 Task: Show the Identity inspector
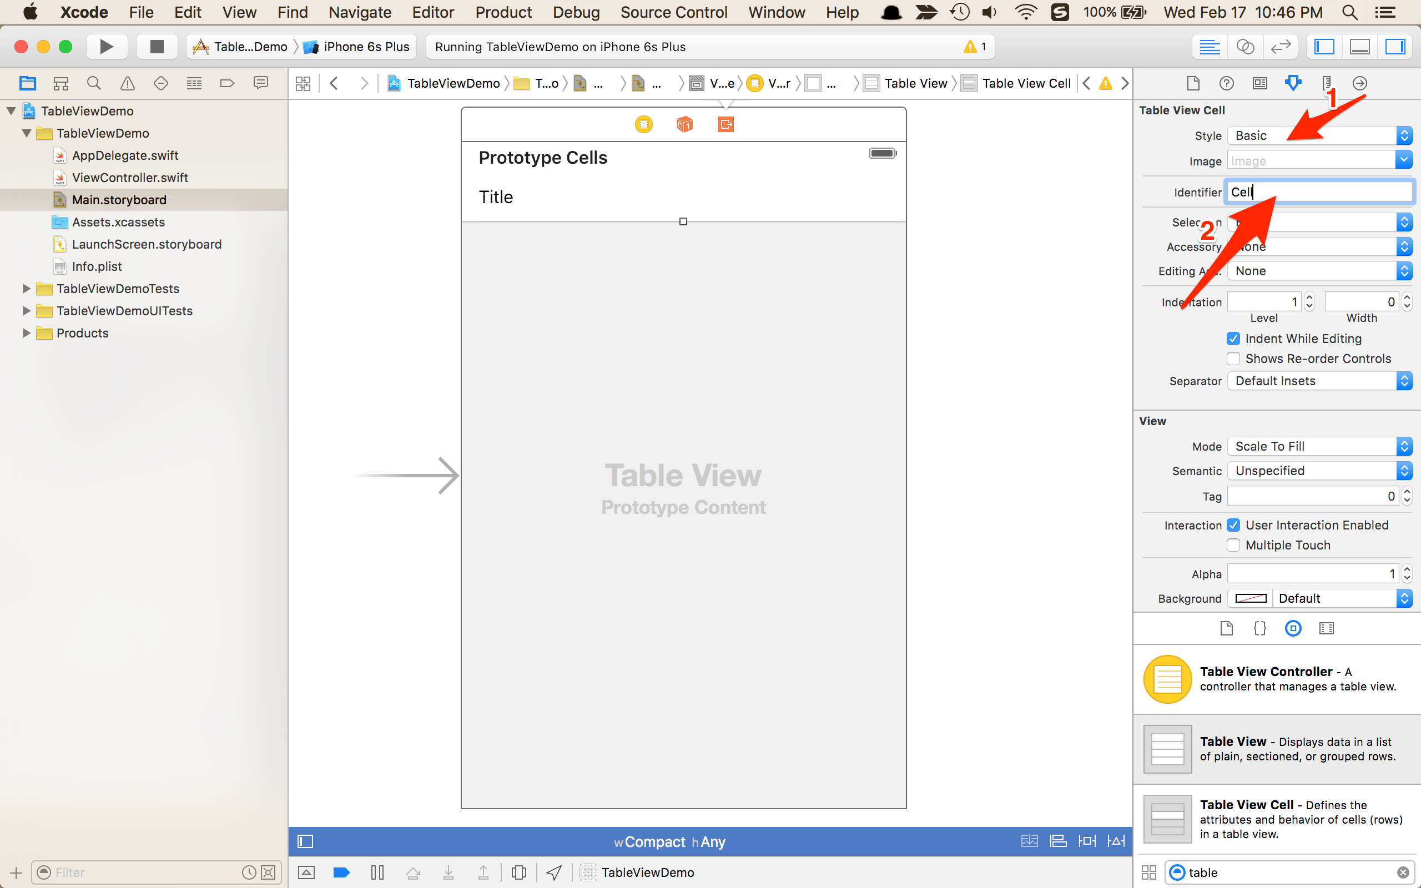(1259, 83)
